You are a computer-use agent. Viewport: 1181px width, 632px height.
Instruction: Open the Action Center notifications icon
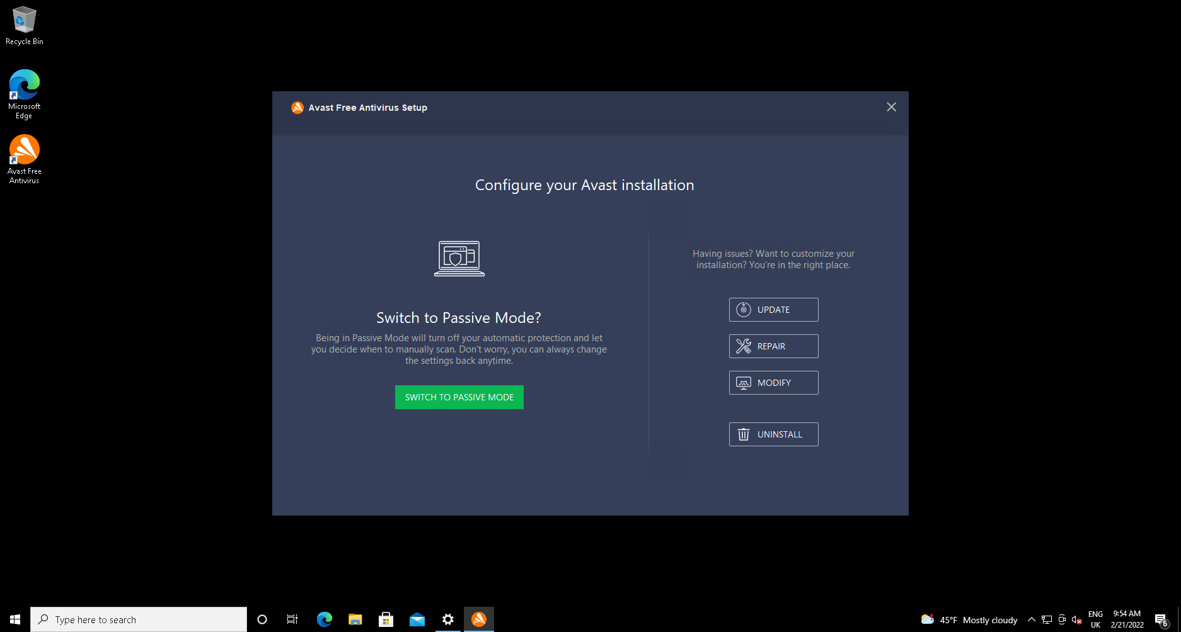click(1162, 619)
